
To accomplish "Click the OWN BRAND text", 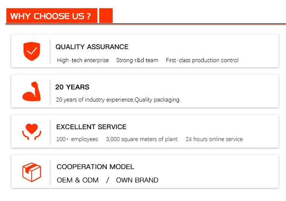I will pyautogui.click(x=137, y=180).
